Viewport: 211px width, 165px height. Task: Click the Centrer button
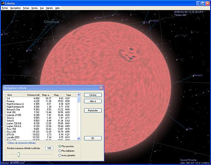click(x=93, y=95)
